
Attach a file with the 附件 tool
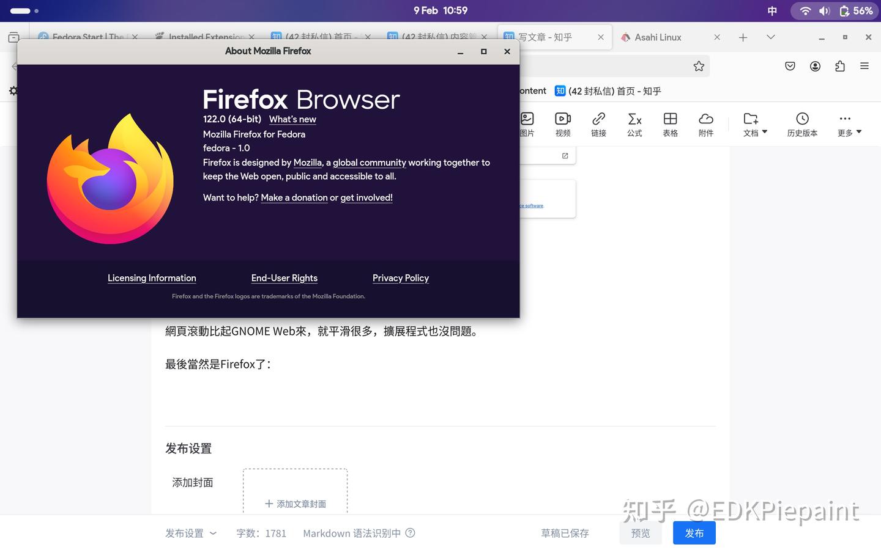(706, 124)
